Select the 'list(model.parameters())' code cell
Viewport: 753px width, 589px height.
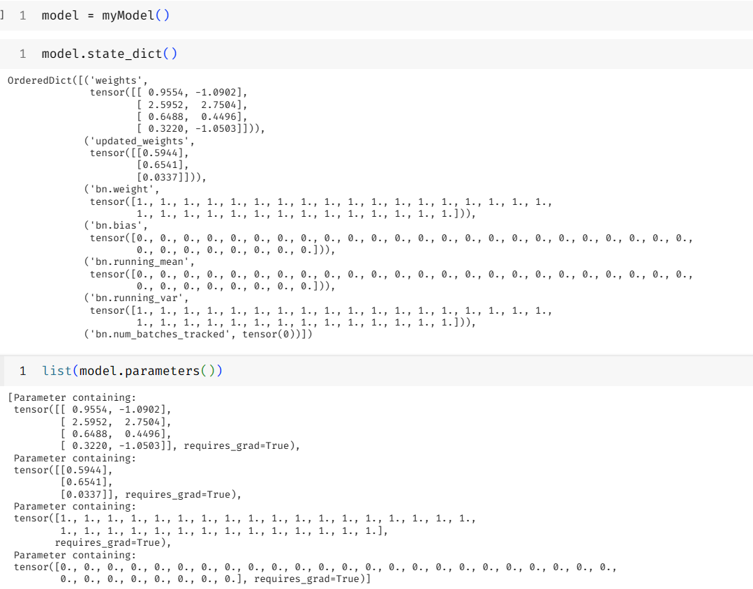tap(419, 371)
